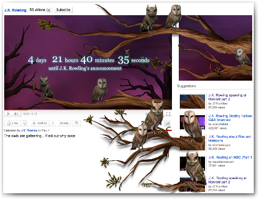Image resolution: width=259 pixels, height=199 pixels.
Task: Open bottom J.K. Rowling speaking at Harvard link
Action: tap(228, 180)
